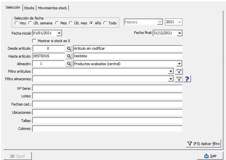The image size is (226, 160).
Task: Click the Vestidos description field
Action: tap(128, 56)
